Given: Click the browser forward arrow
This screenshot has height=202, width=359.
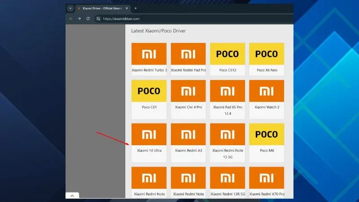Looking at the screenshot, I should pos(79,19).
